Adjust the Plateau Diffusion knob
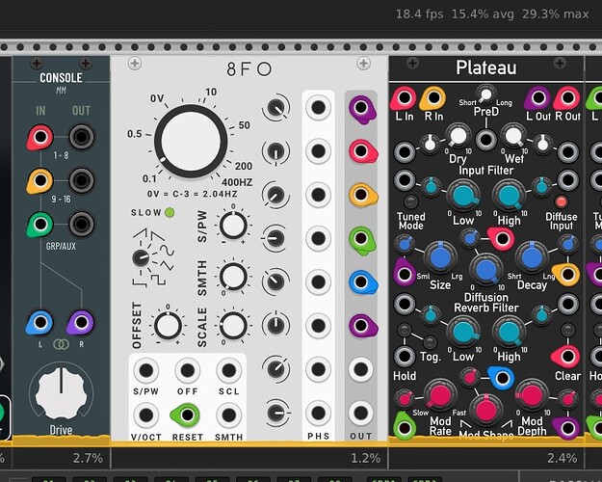This screenshot has width=602, height=482. pyautogui.click(x=486, y=269)
